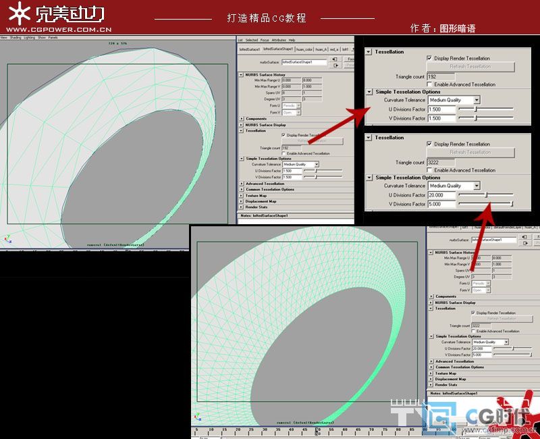This screenshot has width=540, height=439.
Task: Expand Components section in lower Attribute Editor
Action: point(431,296)
